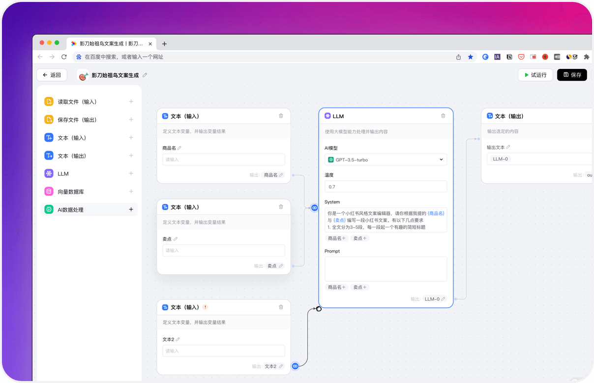Insert 商品名 variable tag under System

(x=336, y=238)
